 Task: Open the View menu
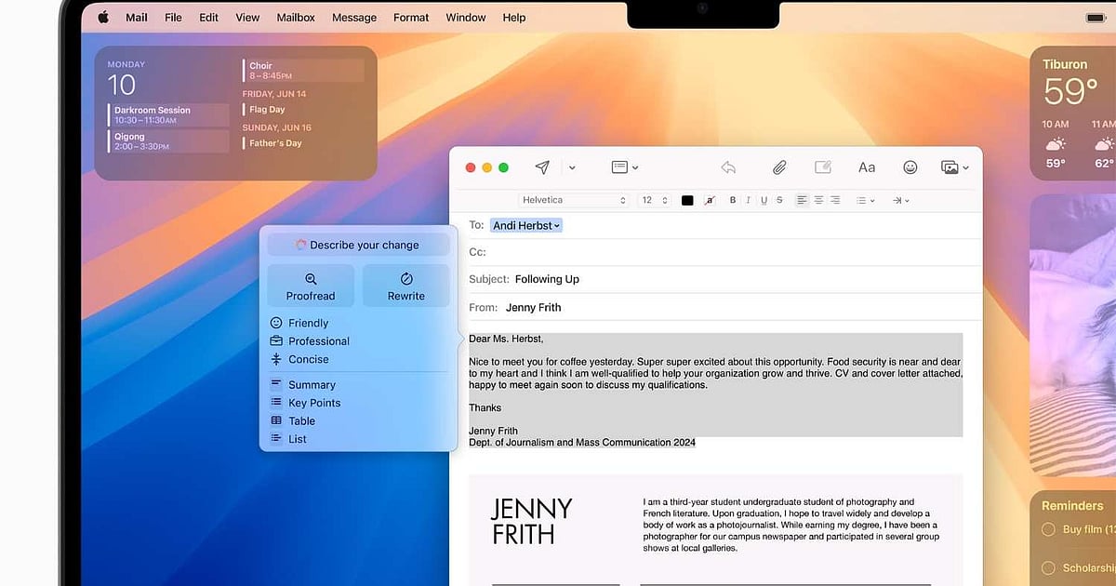tap(247, 17)
